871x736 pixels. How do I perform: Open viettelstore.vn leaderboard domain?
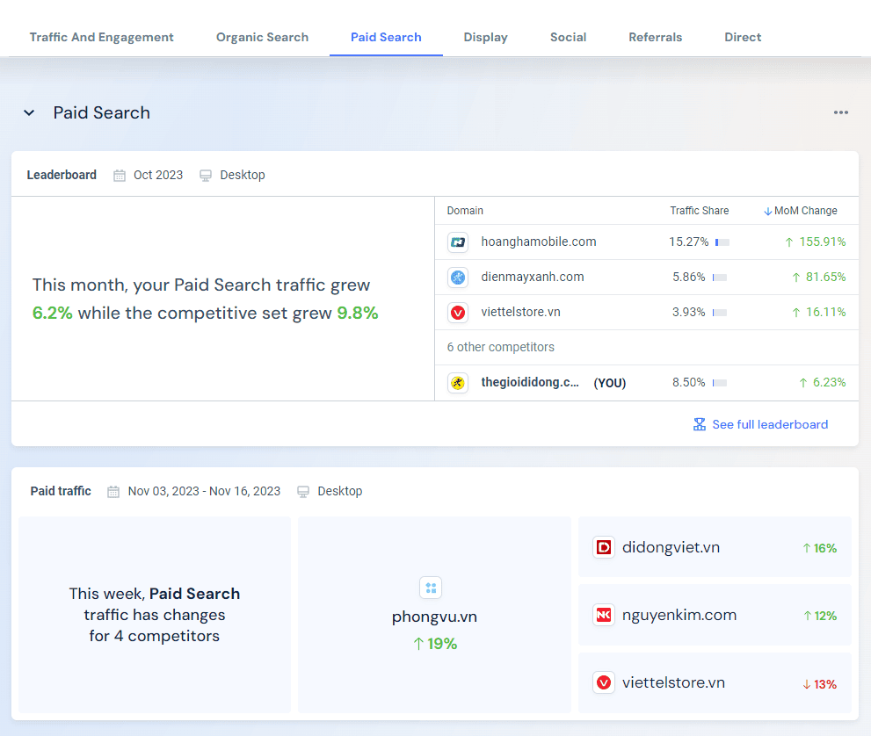point(647,313)
